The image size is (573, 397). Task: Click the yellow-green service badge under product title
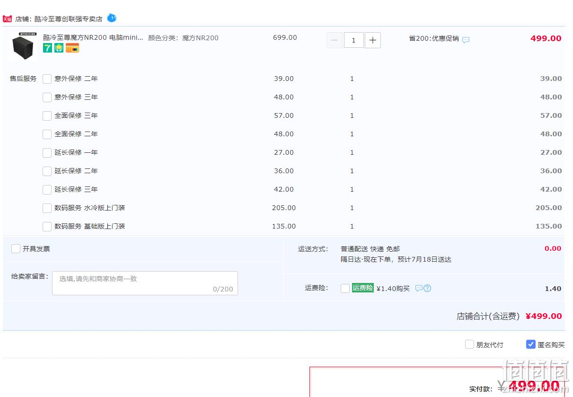tap(59, 48)
